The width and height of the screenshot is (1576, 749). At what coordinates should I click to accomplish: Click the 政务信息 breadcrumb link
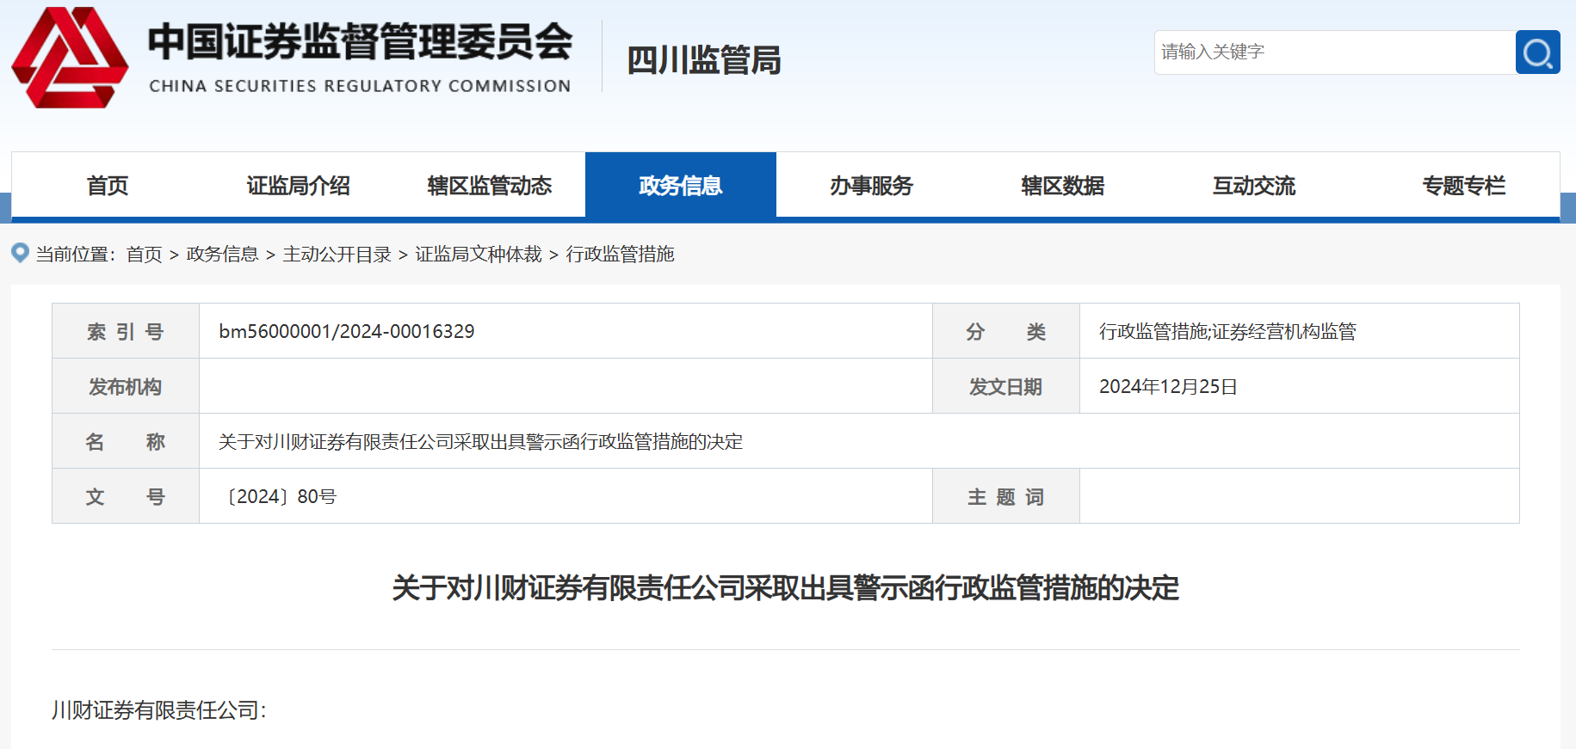point(222,255)
